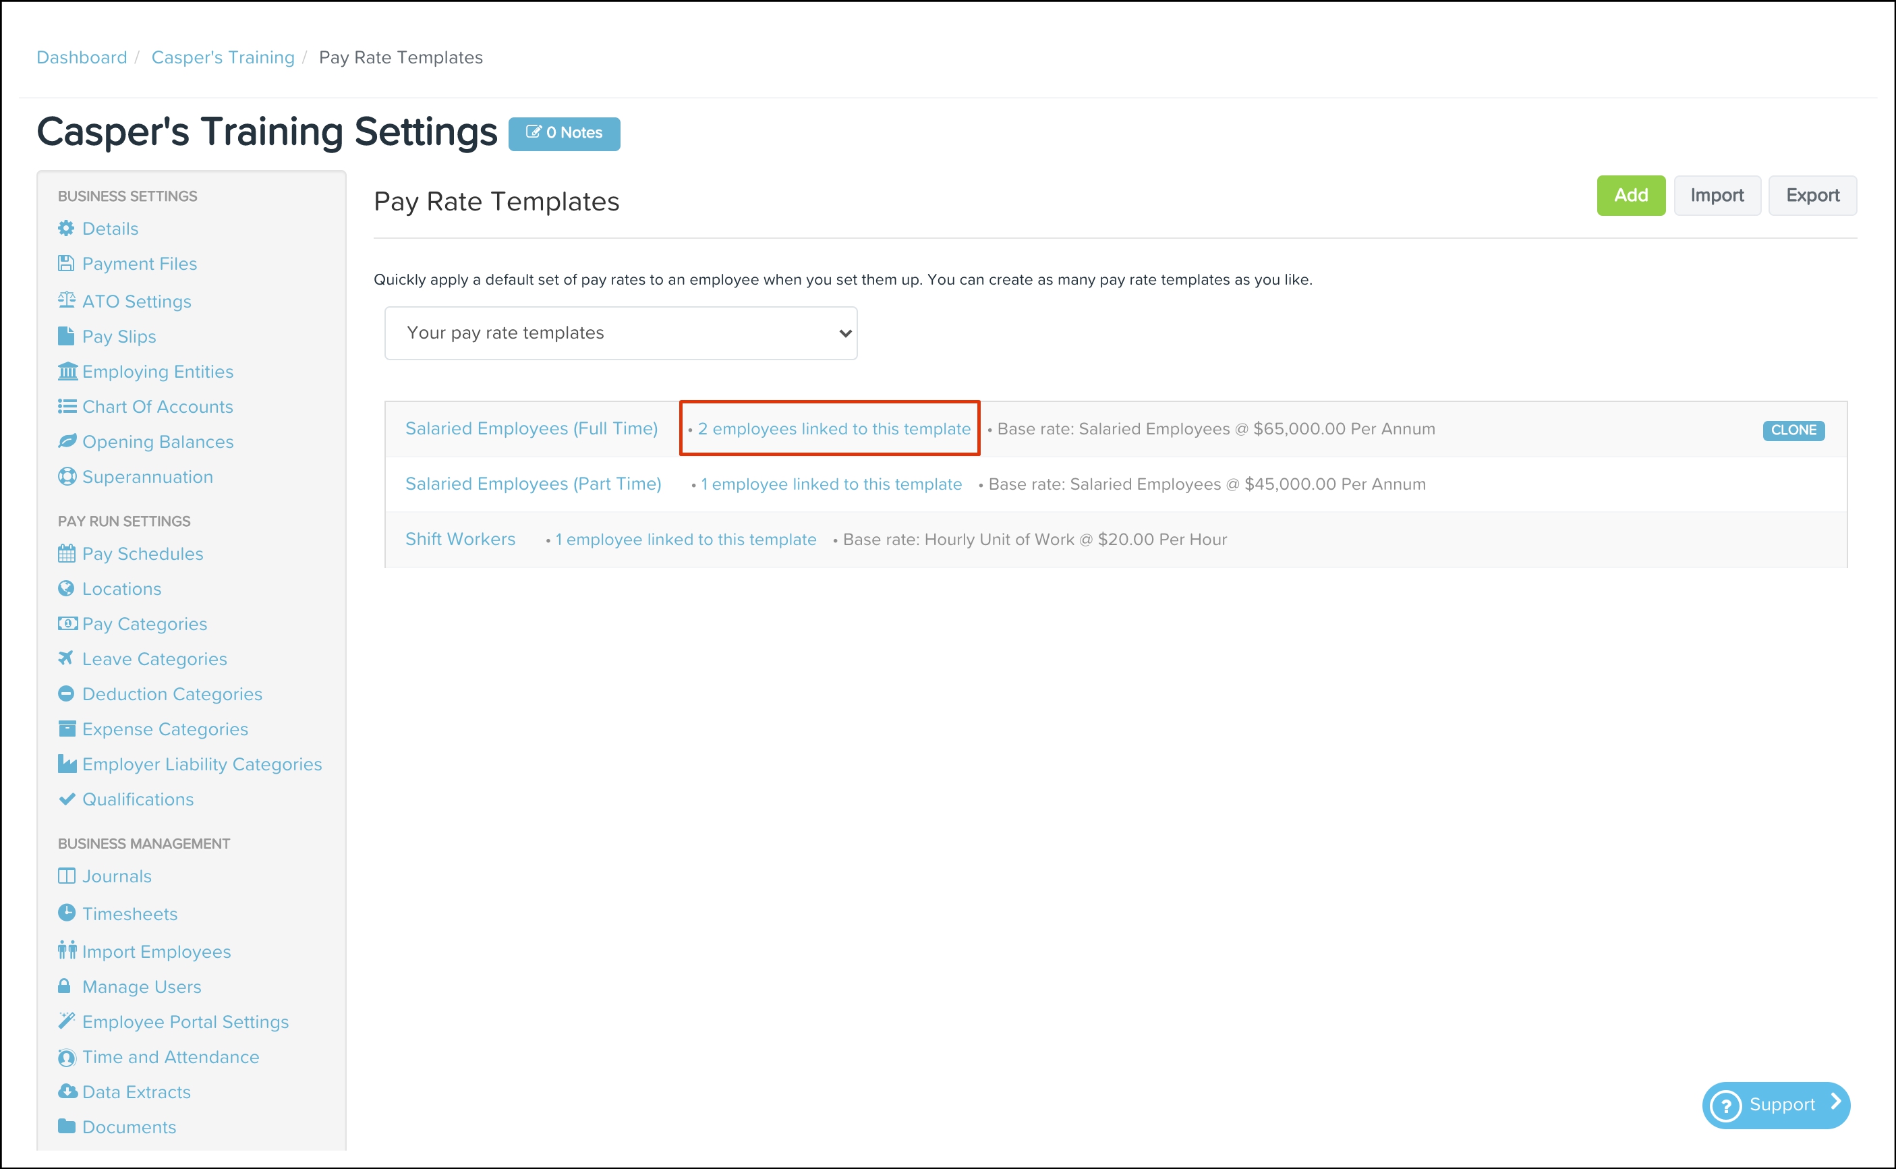Screen dimensions: 1896x1169
Task: Click the scales icon for ATO Settings
Action: [x=67, y=300]
